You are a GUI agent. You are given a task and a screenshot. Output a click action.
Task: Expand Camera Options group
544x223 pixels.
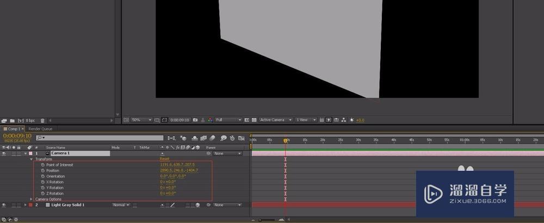pos(32,199)
